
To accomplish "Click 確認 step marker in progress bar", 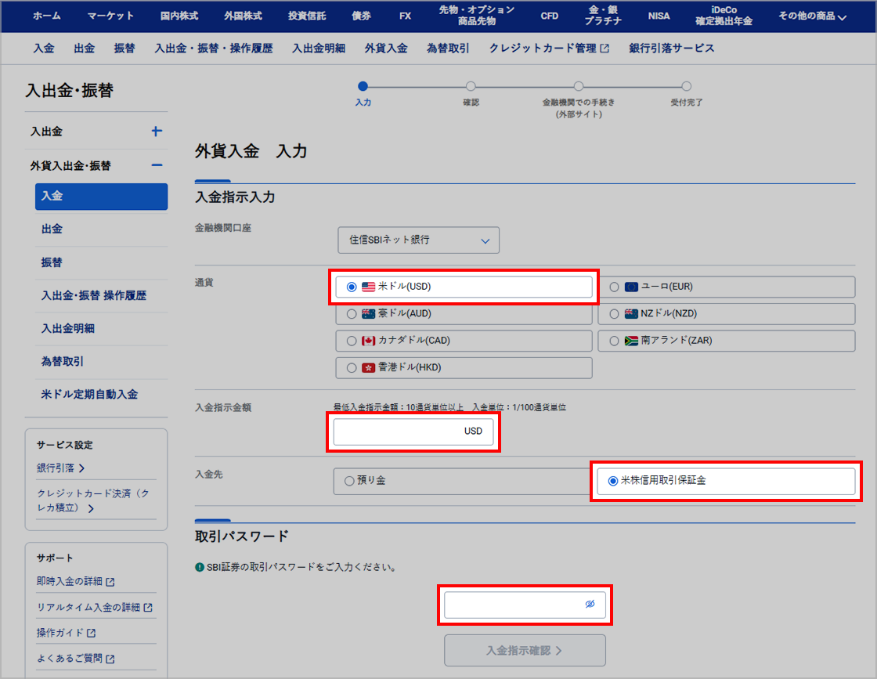I will (x=471, y=86).
